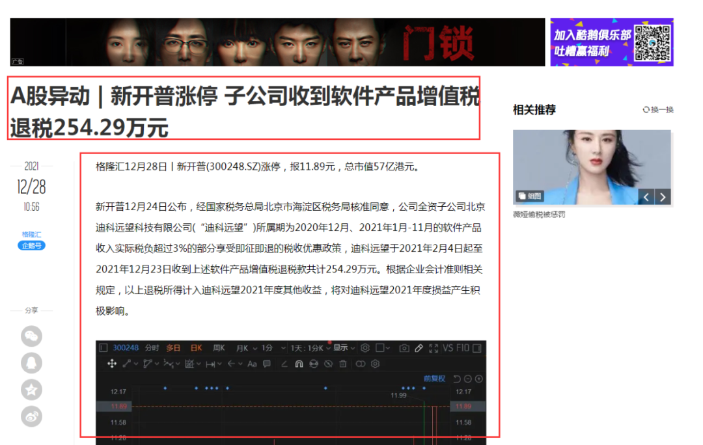Click the 企鹅号 badge

31,245
